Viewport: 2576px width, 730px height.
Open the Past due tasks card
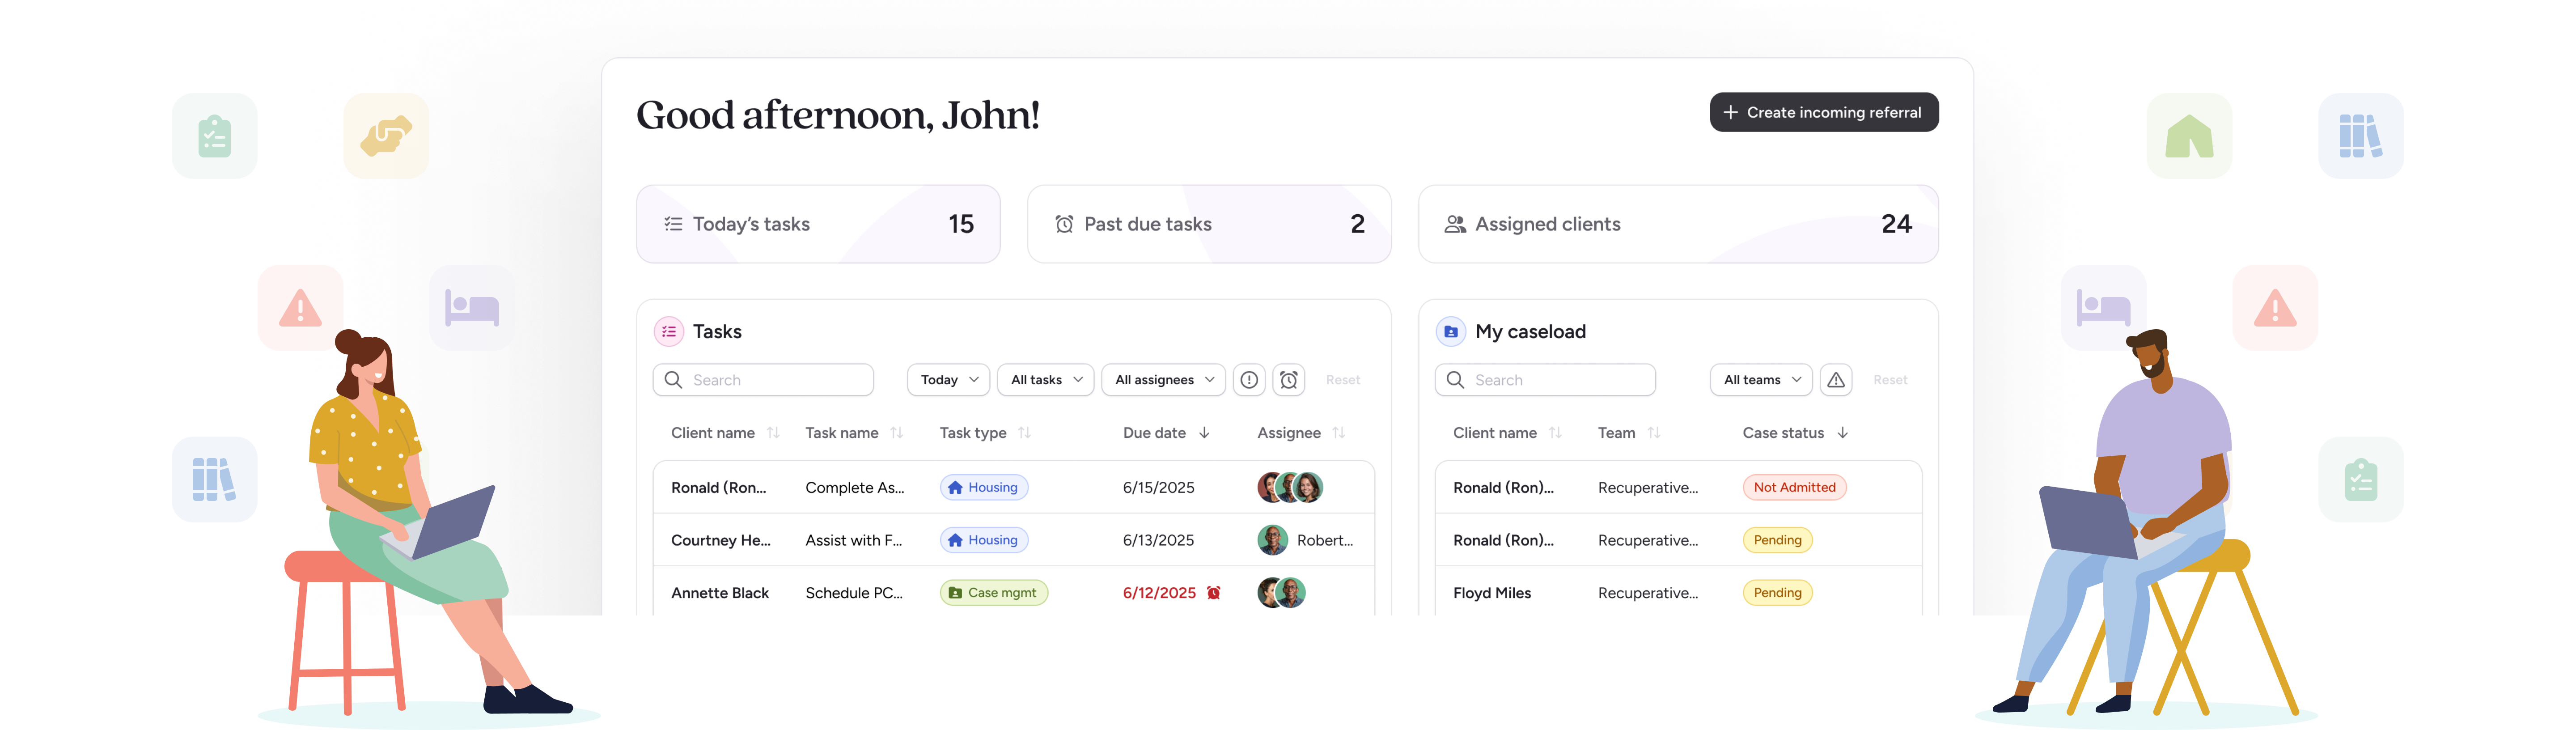[x=1208, y=224]
